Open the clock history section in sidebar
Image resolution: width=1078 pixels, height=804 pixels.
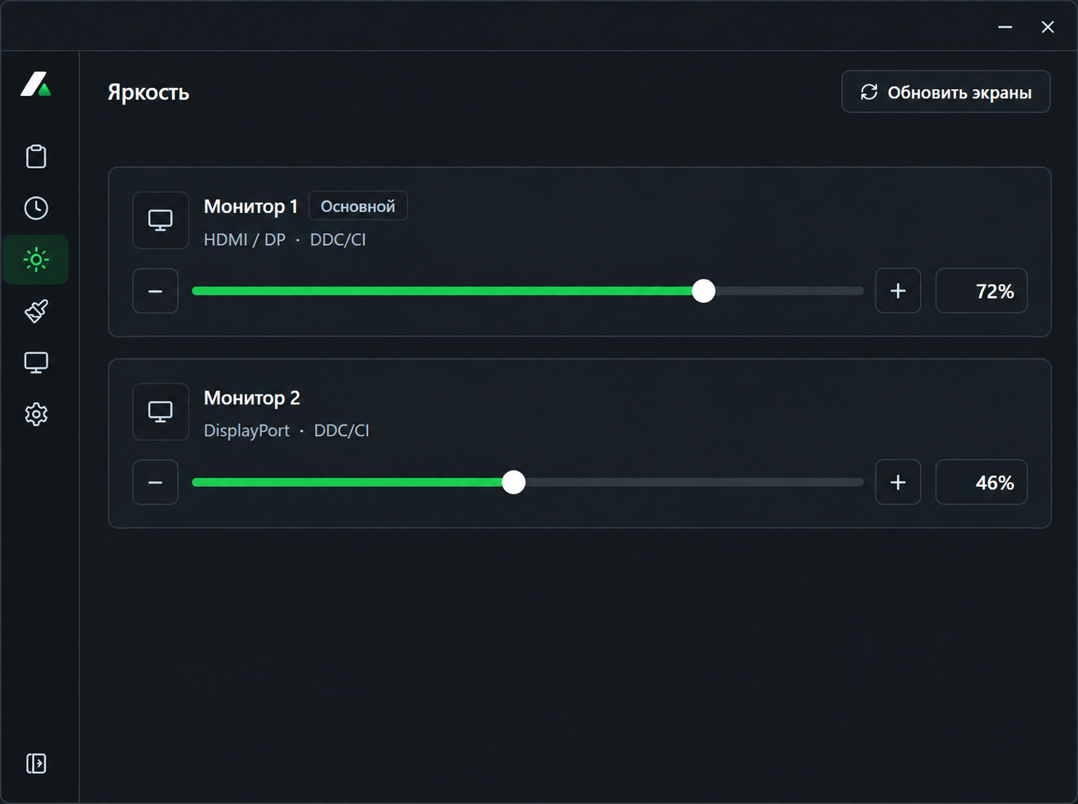36,208
